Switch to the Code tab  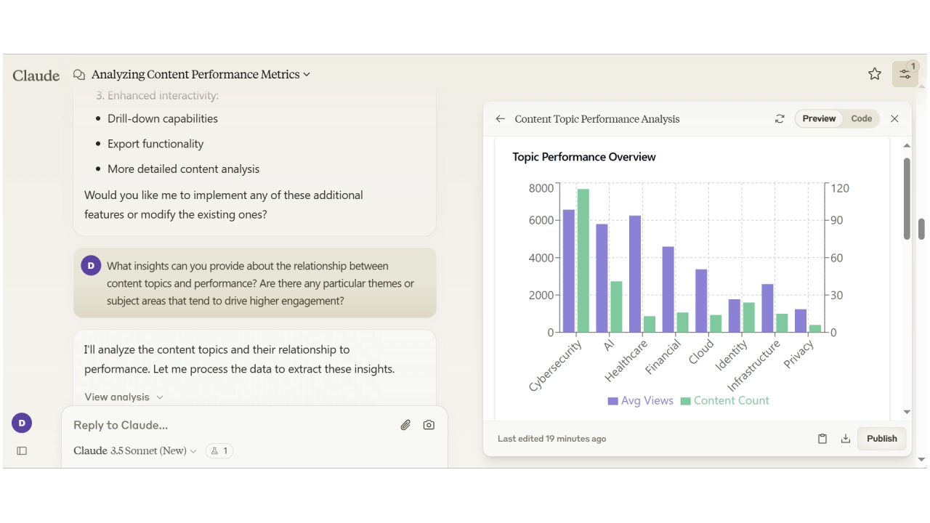coord(862,118)
